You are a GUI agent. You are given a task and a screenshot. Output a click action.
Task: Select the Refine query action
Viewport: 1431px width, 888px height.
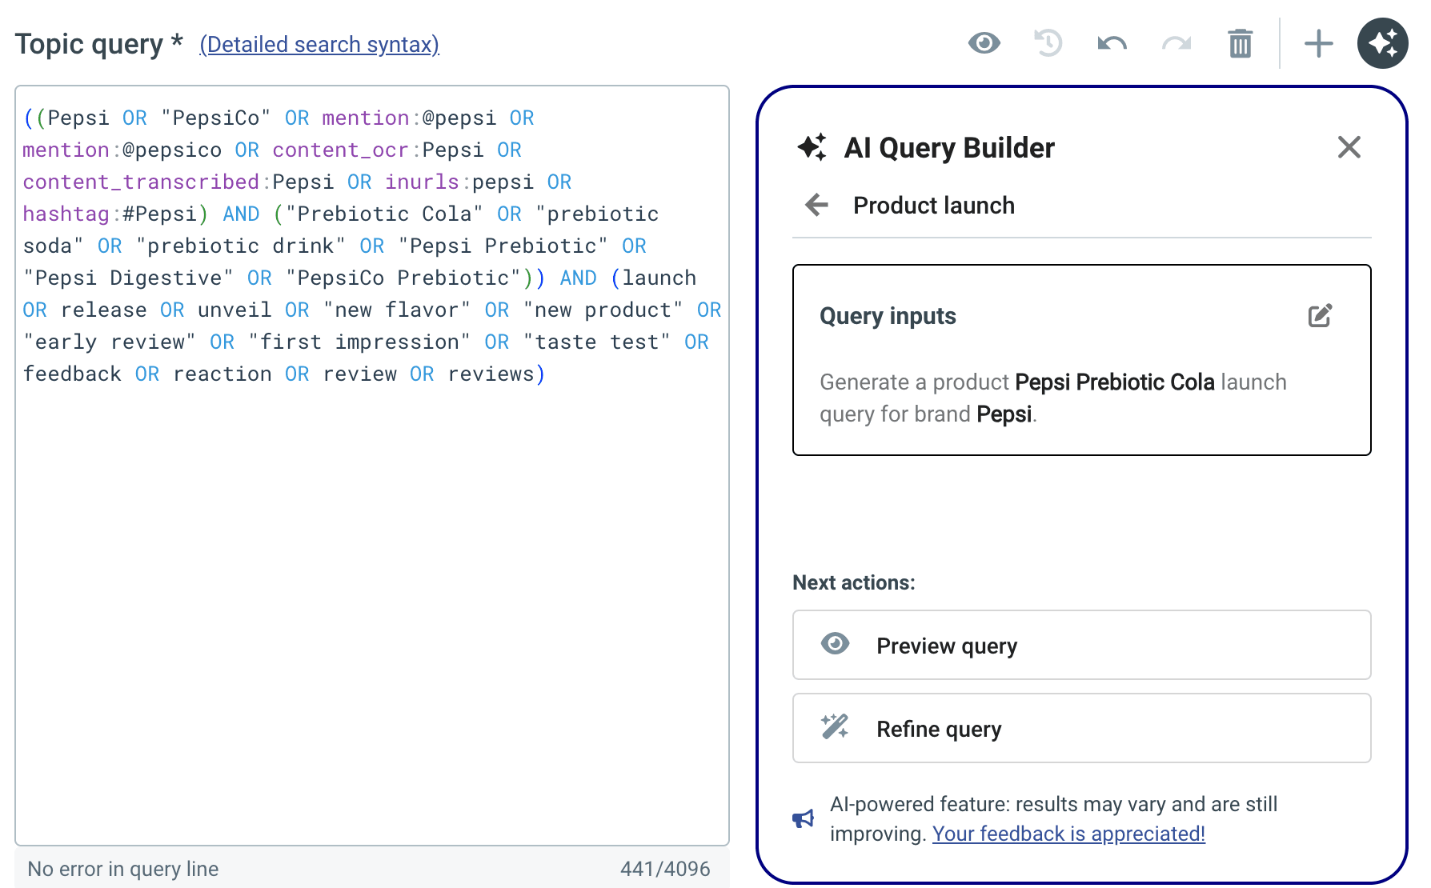[1081, 728]
